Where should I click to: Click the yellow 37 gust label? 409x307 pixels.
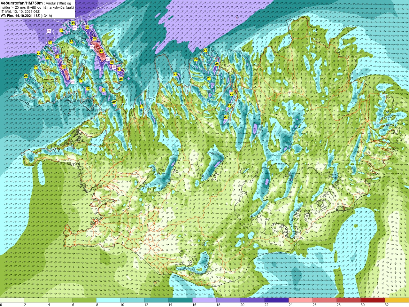119,69
